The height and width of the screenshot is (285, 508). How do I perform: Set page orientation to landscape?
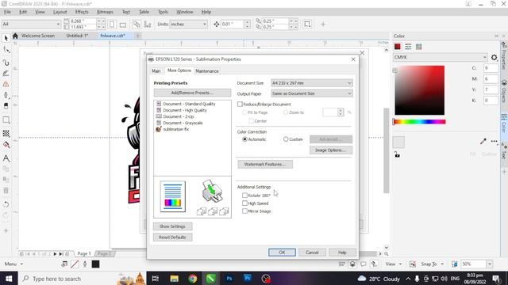pyautogui.click(x=123, y=25)
